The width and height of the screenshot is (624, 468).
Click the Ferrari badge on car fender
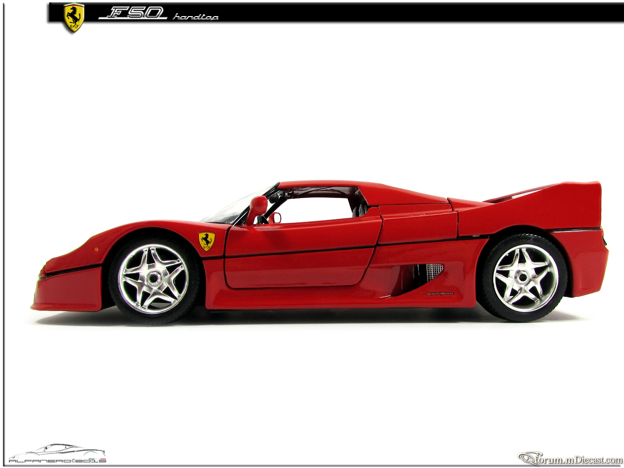point(207,242)
